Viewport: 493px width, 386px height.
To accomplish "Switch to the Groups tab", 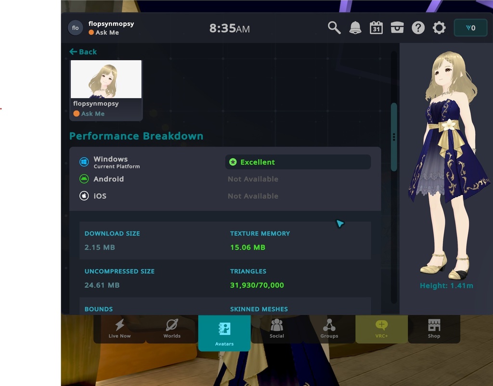I will coord(329,329).
